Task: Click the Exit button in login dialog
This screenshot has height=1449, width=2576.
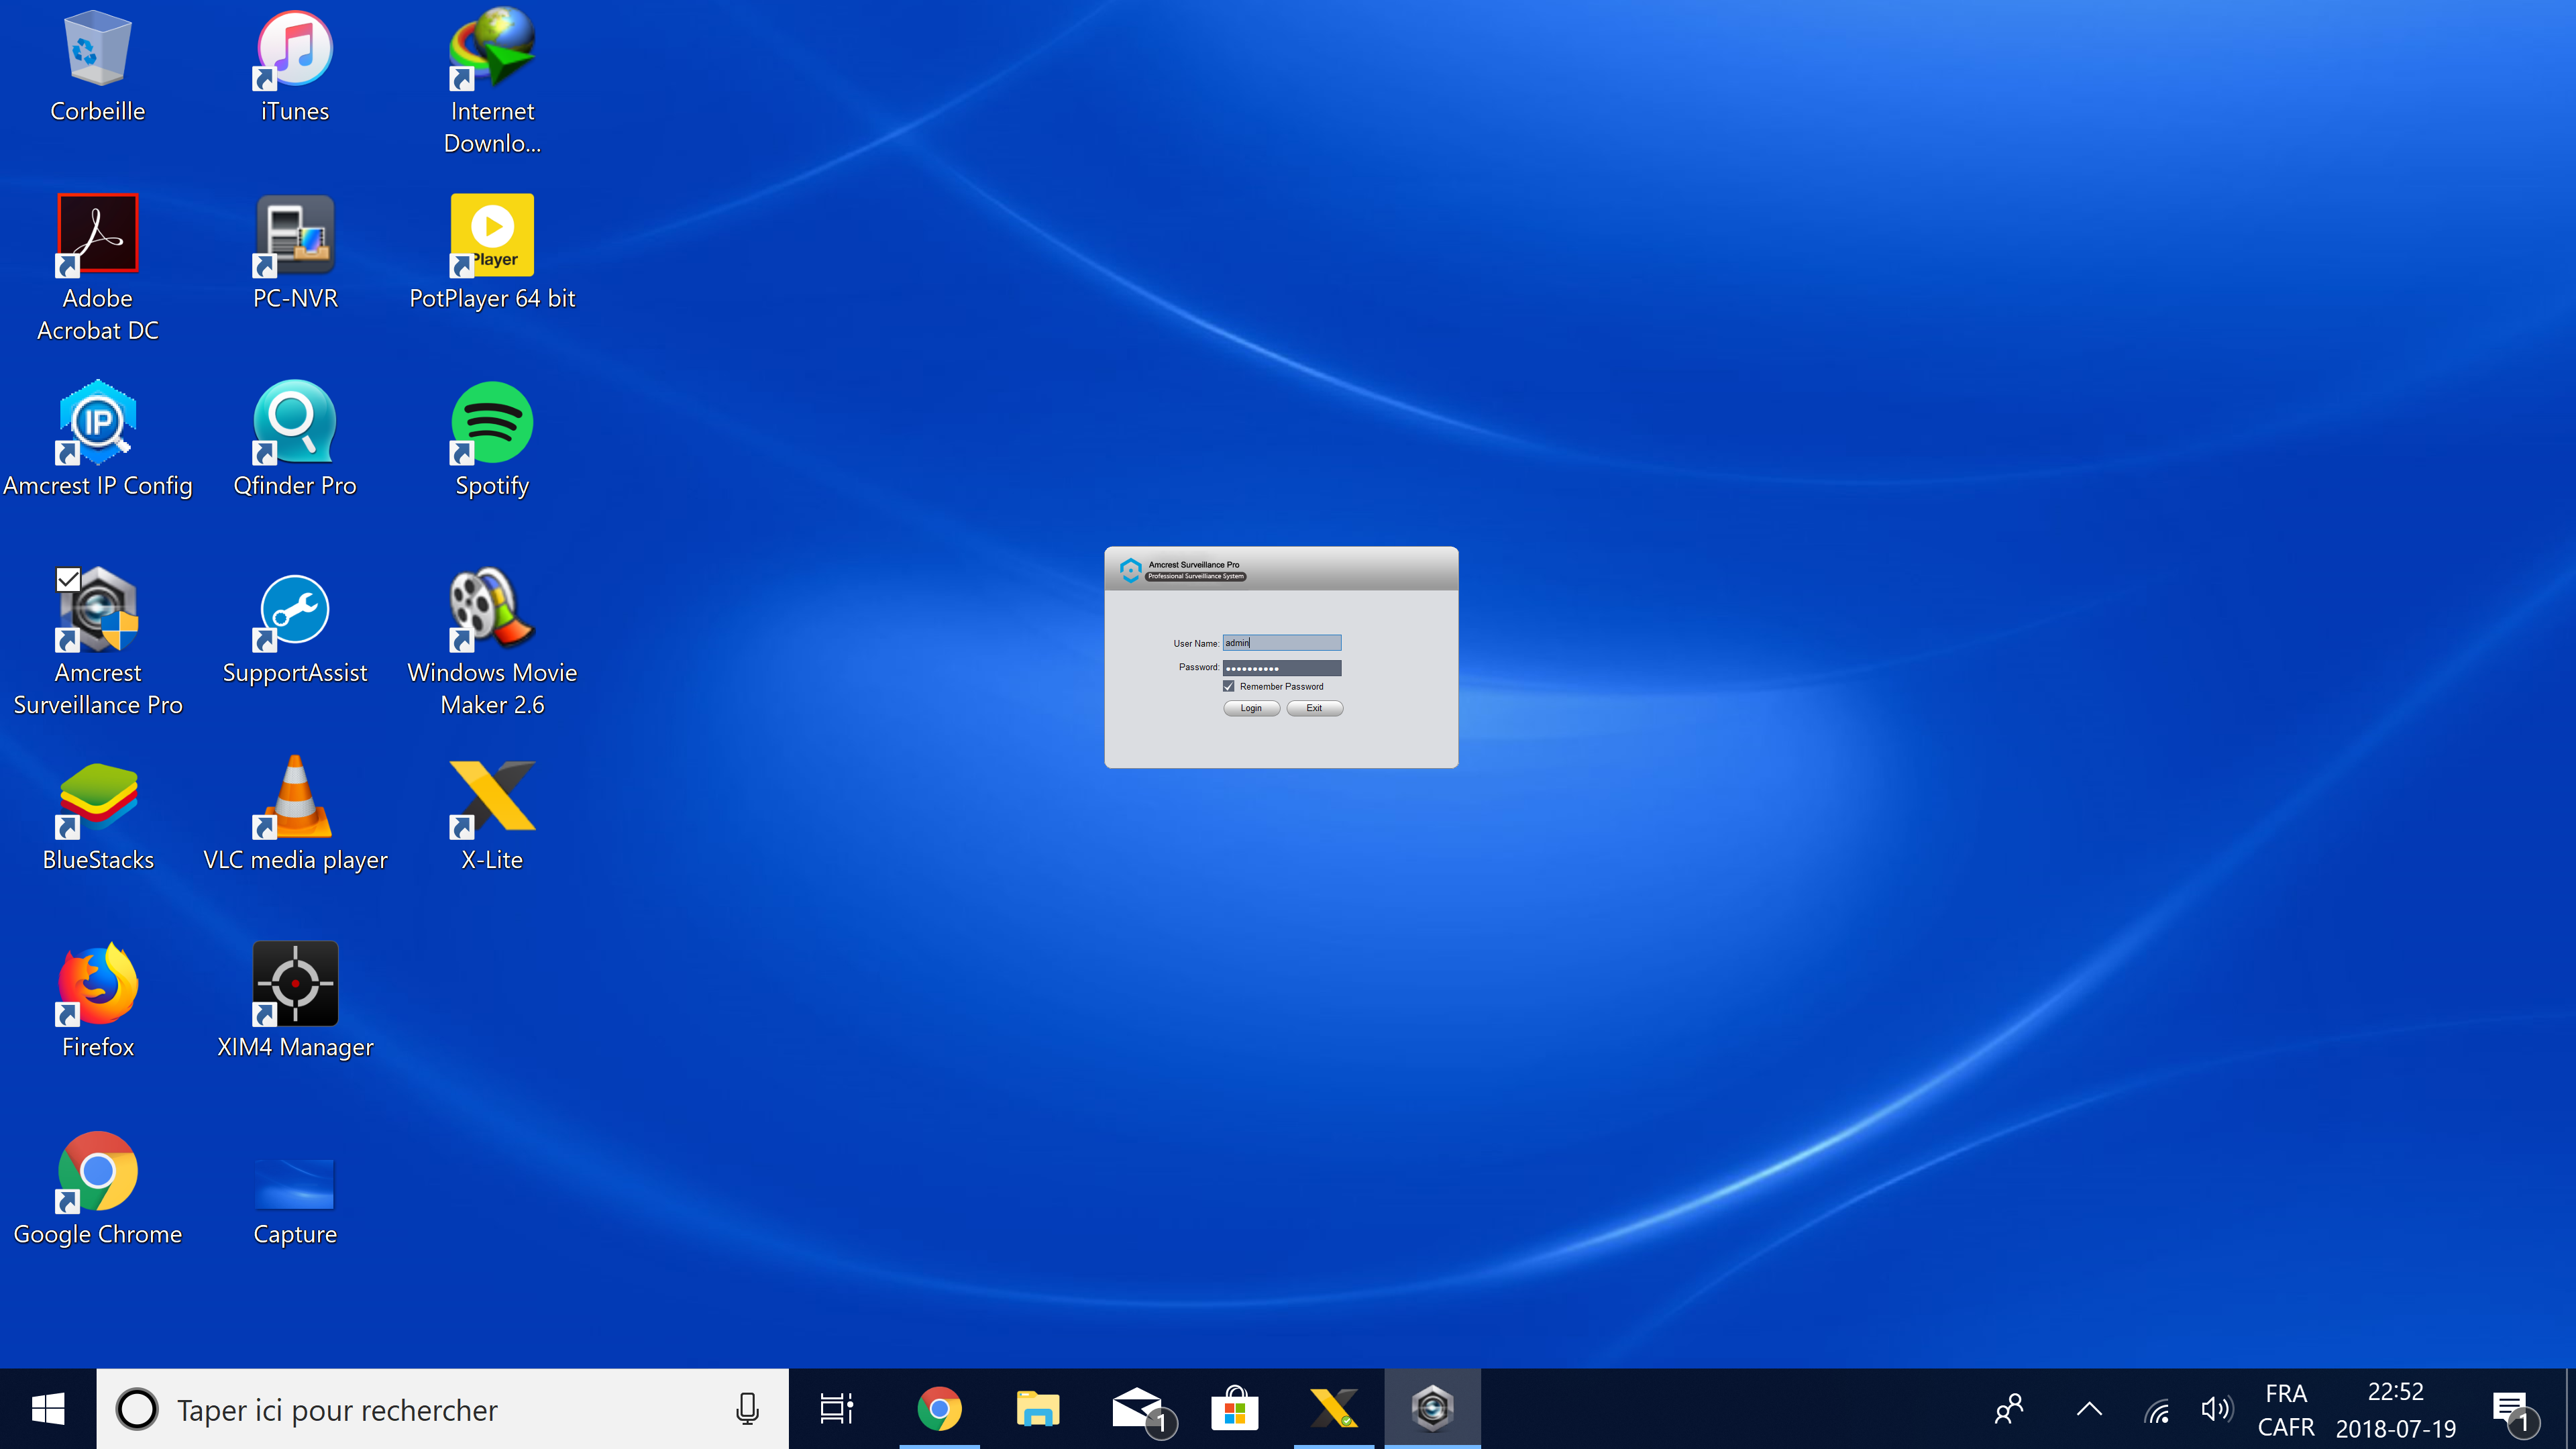Action: click(1314, 708)
